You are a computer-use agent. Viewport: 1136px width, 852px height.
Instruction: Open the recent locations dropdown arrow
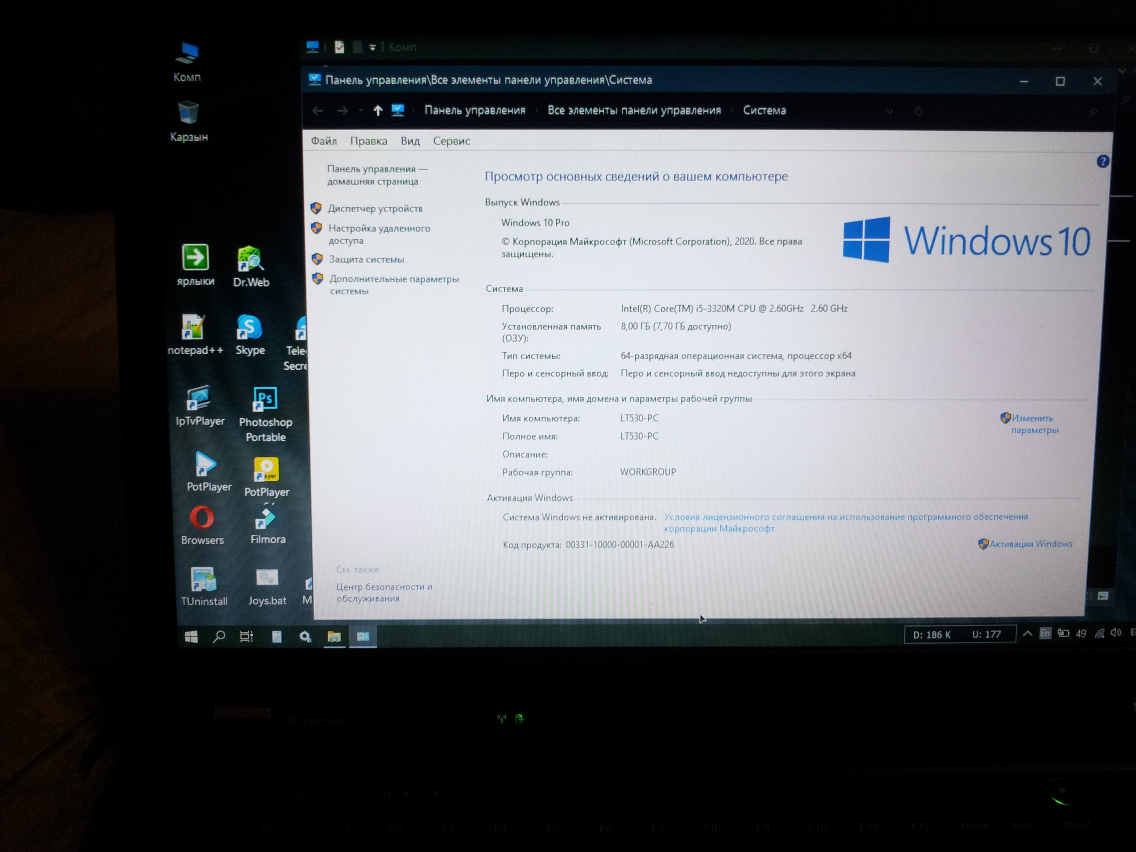tap(362, 110)
